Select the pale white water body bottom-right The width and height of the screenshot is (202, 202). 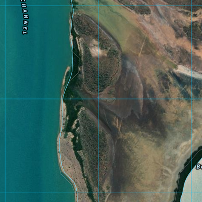pyautogui.click(x=193, y=182)
